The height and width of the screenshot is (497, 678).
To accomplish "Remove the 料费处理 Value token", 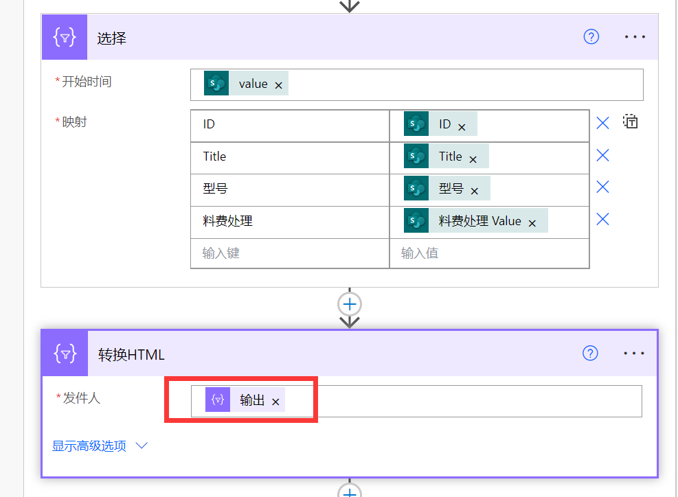I will [532, 222].
